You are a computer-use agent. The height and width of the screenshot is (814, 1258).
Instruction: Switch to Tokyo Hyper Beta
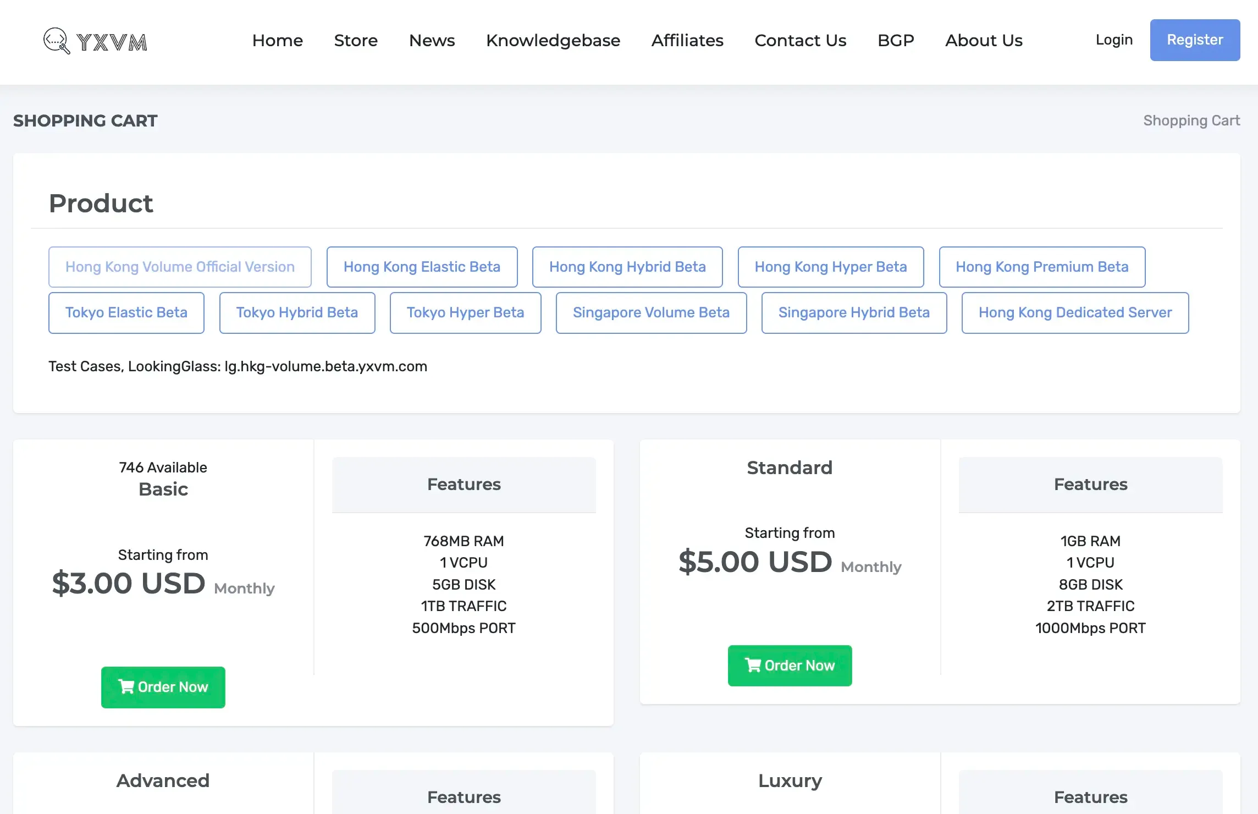click(x=465, y=312)
